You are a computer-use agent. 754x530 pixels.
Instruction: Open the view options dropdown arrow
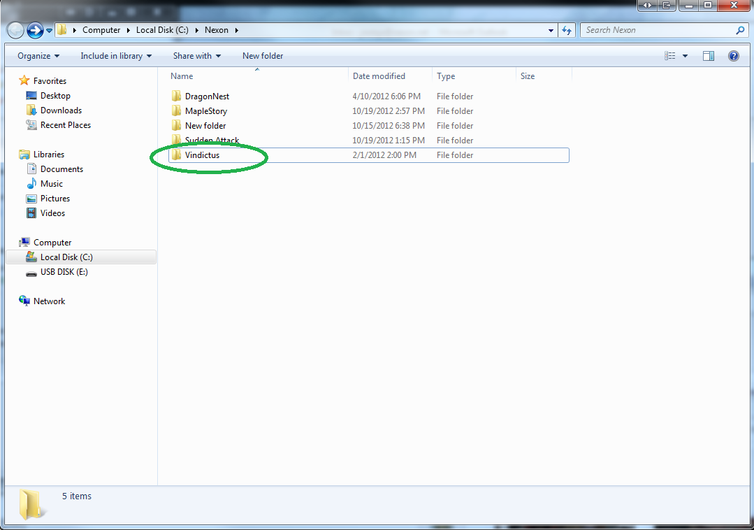click(686, 56)
